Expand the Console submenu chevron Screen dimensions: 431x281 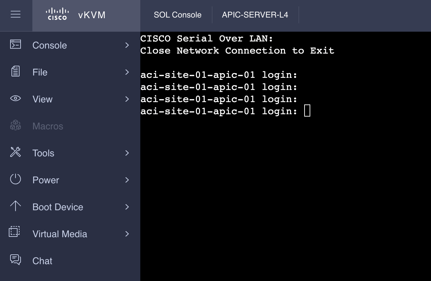tap(127, 45)
